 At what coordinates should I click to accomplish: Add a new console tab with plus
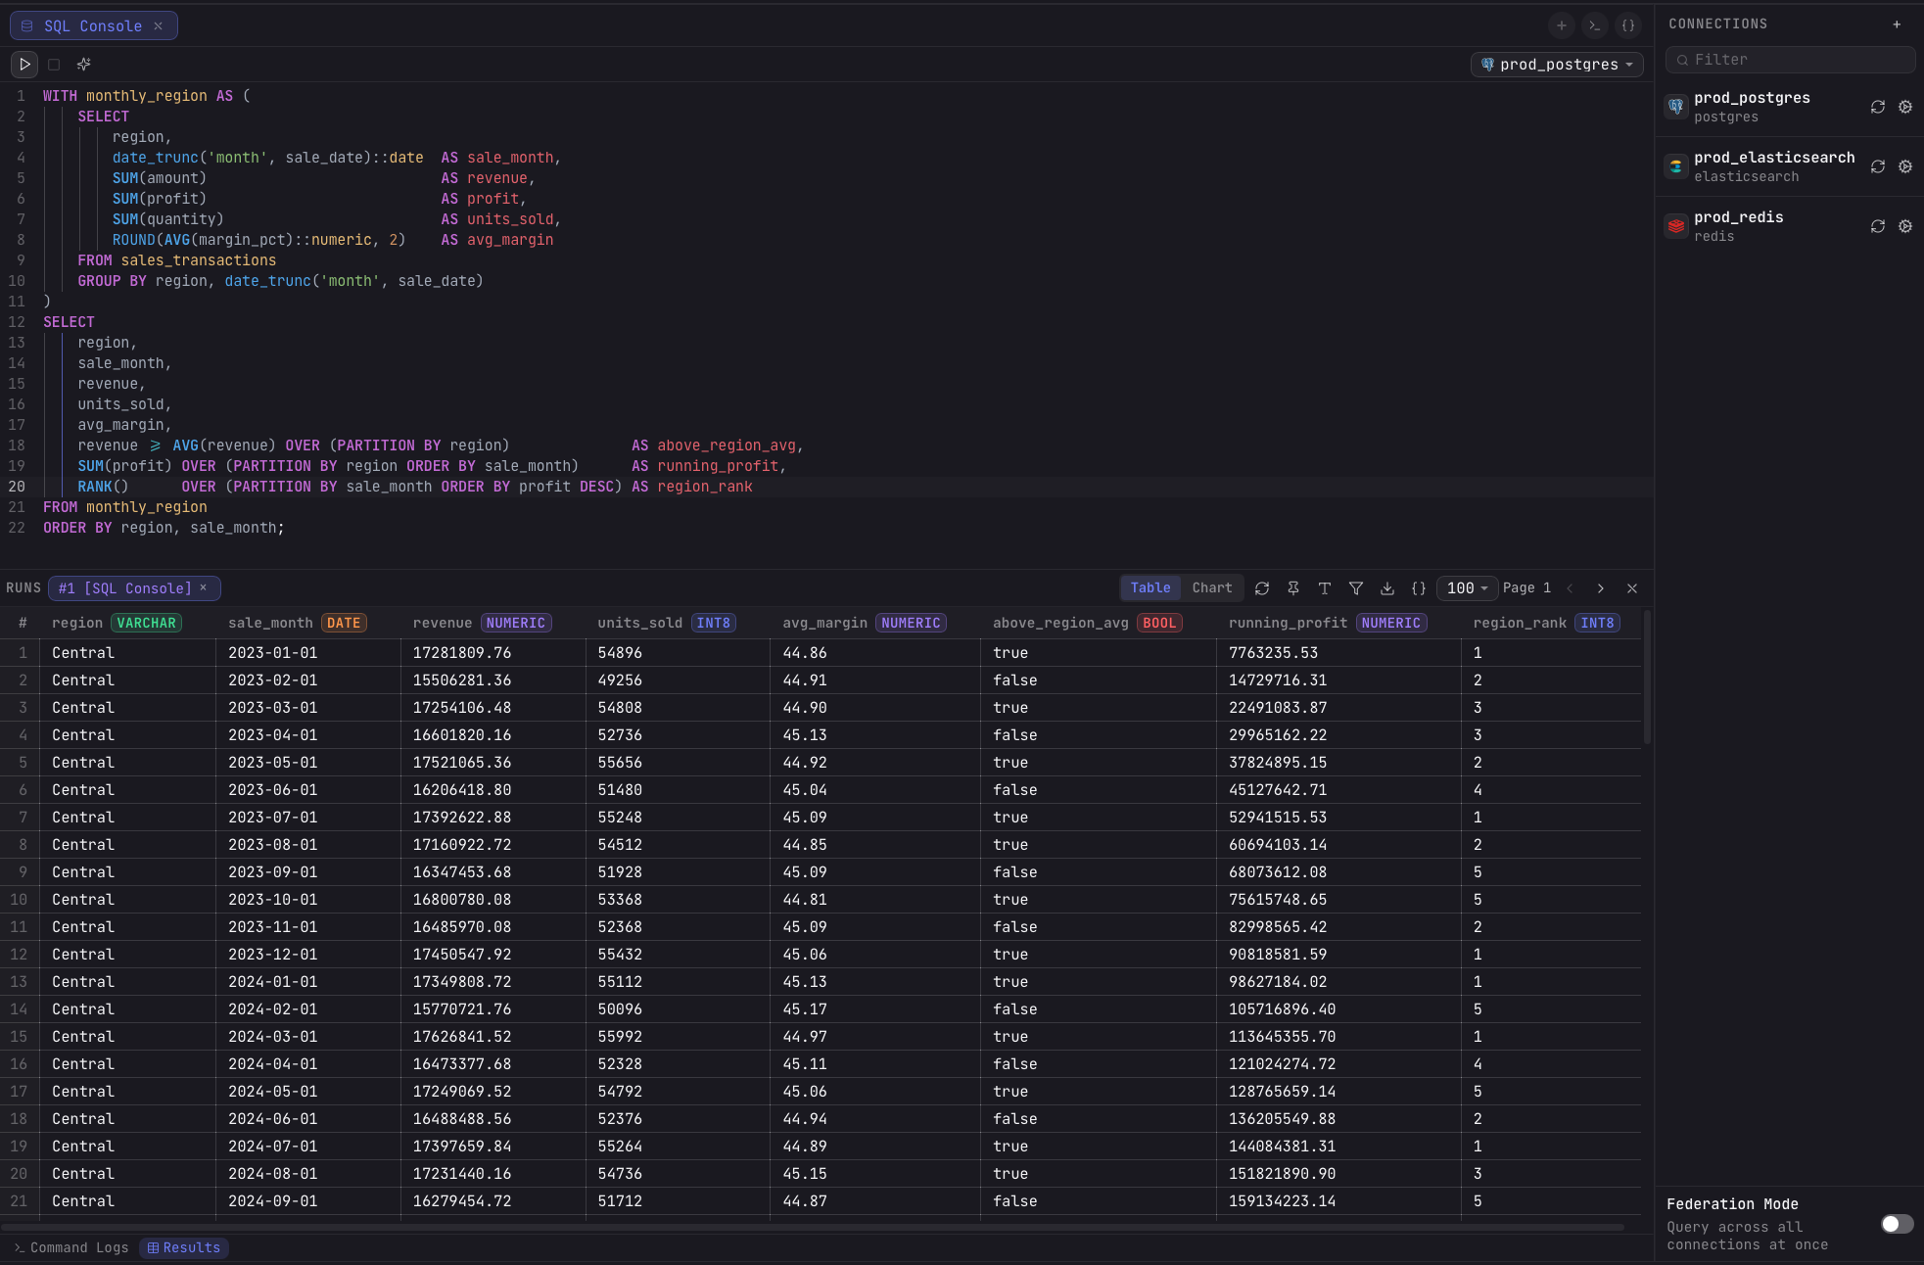(1561, 26)
